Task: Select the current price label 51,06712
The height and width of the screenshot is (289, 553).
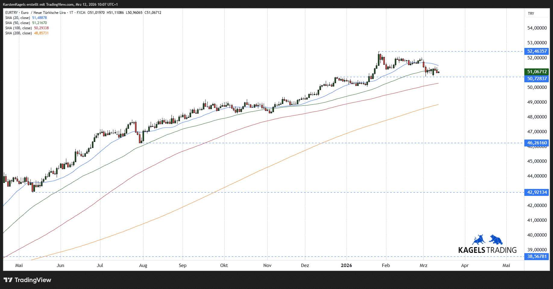Action: pyautogui.click(x=537, y=72)
